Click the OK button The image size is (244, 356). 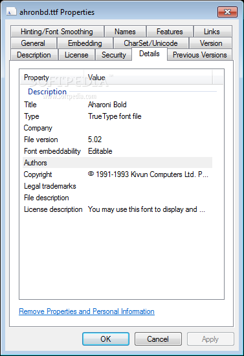tap(105, 339)
